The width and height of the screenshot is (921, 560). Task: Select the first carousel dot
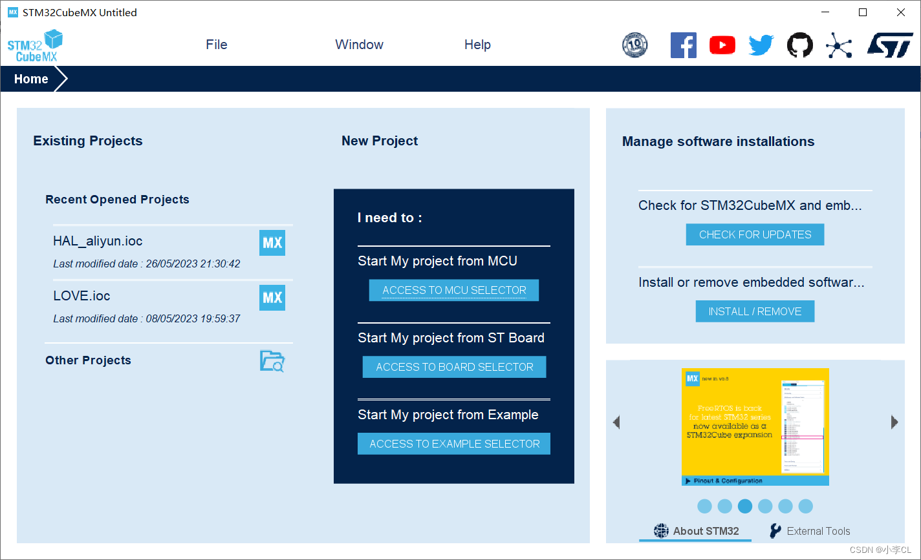click(705, 506)
